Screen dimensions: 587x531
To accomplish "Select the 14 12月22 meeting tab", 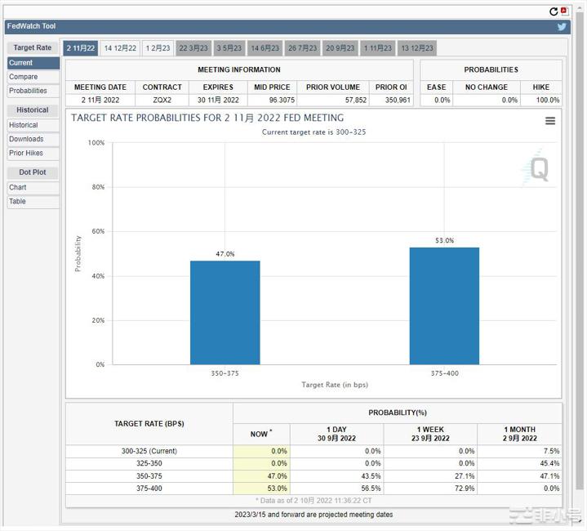I will tap(120, 48).
